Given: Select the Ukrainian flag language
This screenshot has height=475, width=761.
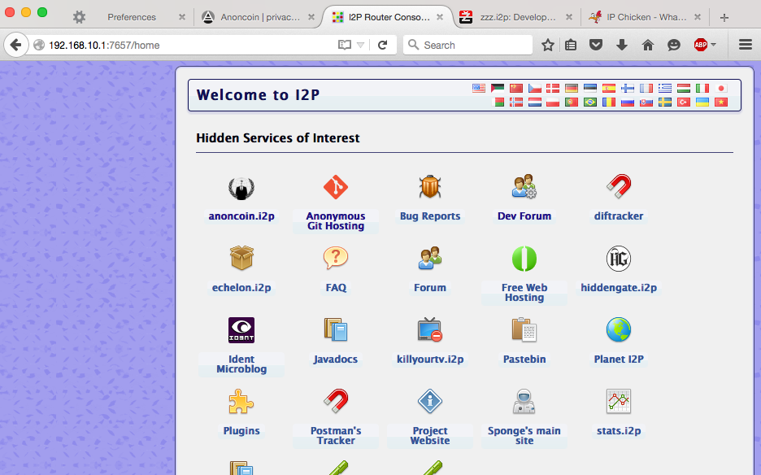Looking at the screenshot, I should point(702,102).
